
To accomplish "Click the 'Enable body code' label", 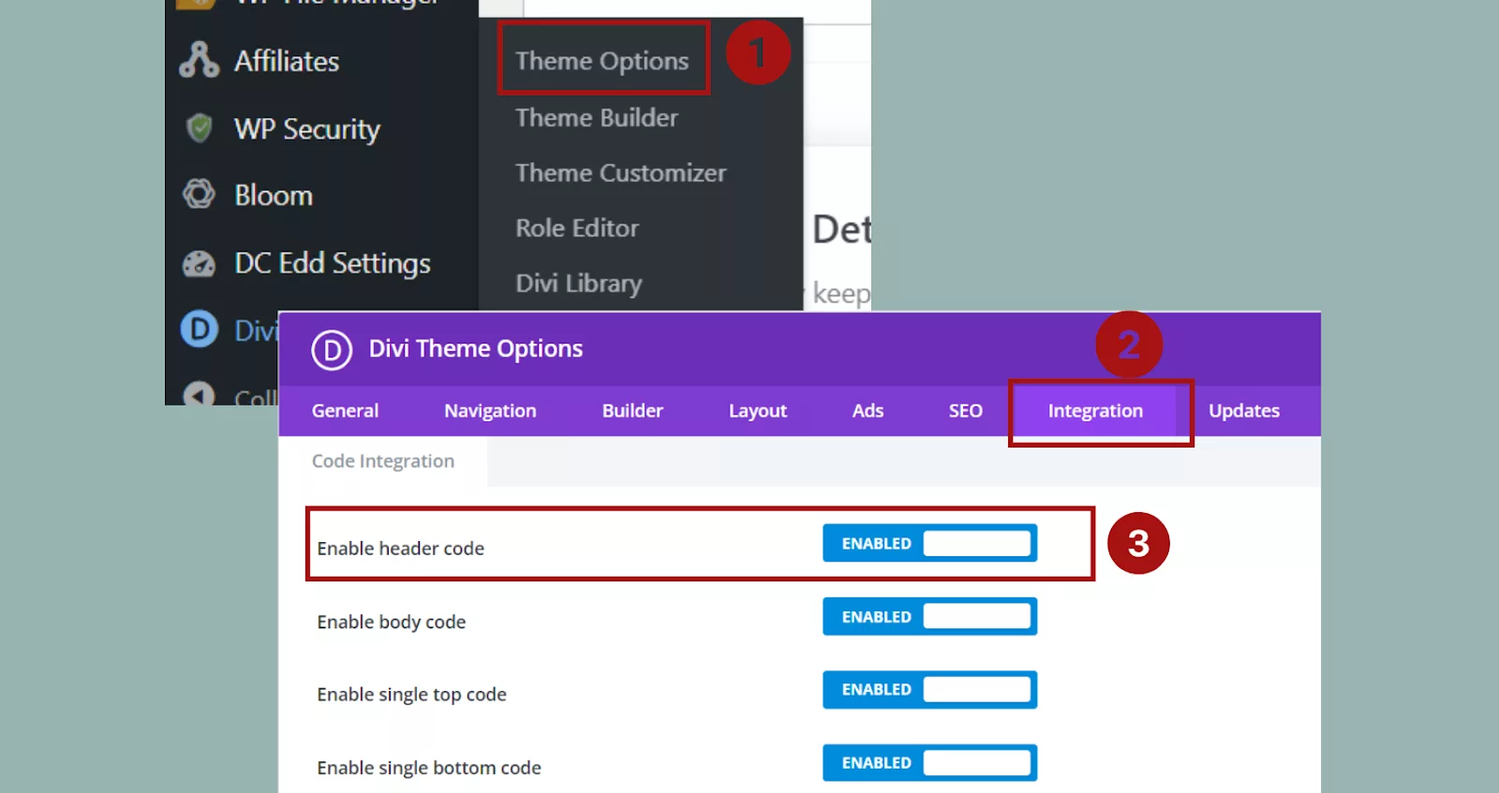I will pos(392,623).
